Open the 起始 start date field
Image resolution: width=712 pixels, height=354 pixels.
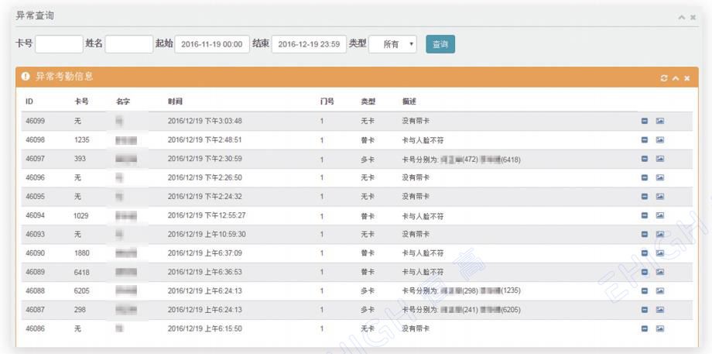tap(211, 44)
